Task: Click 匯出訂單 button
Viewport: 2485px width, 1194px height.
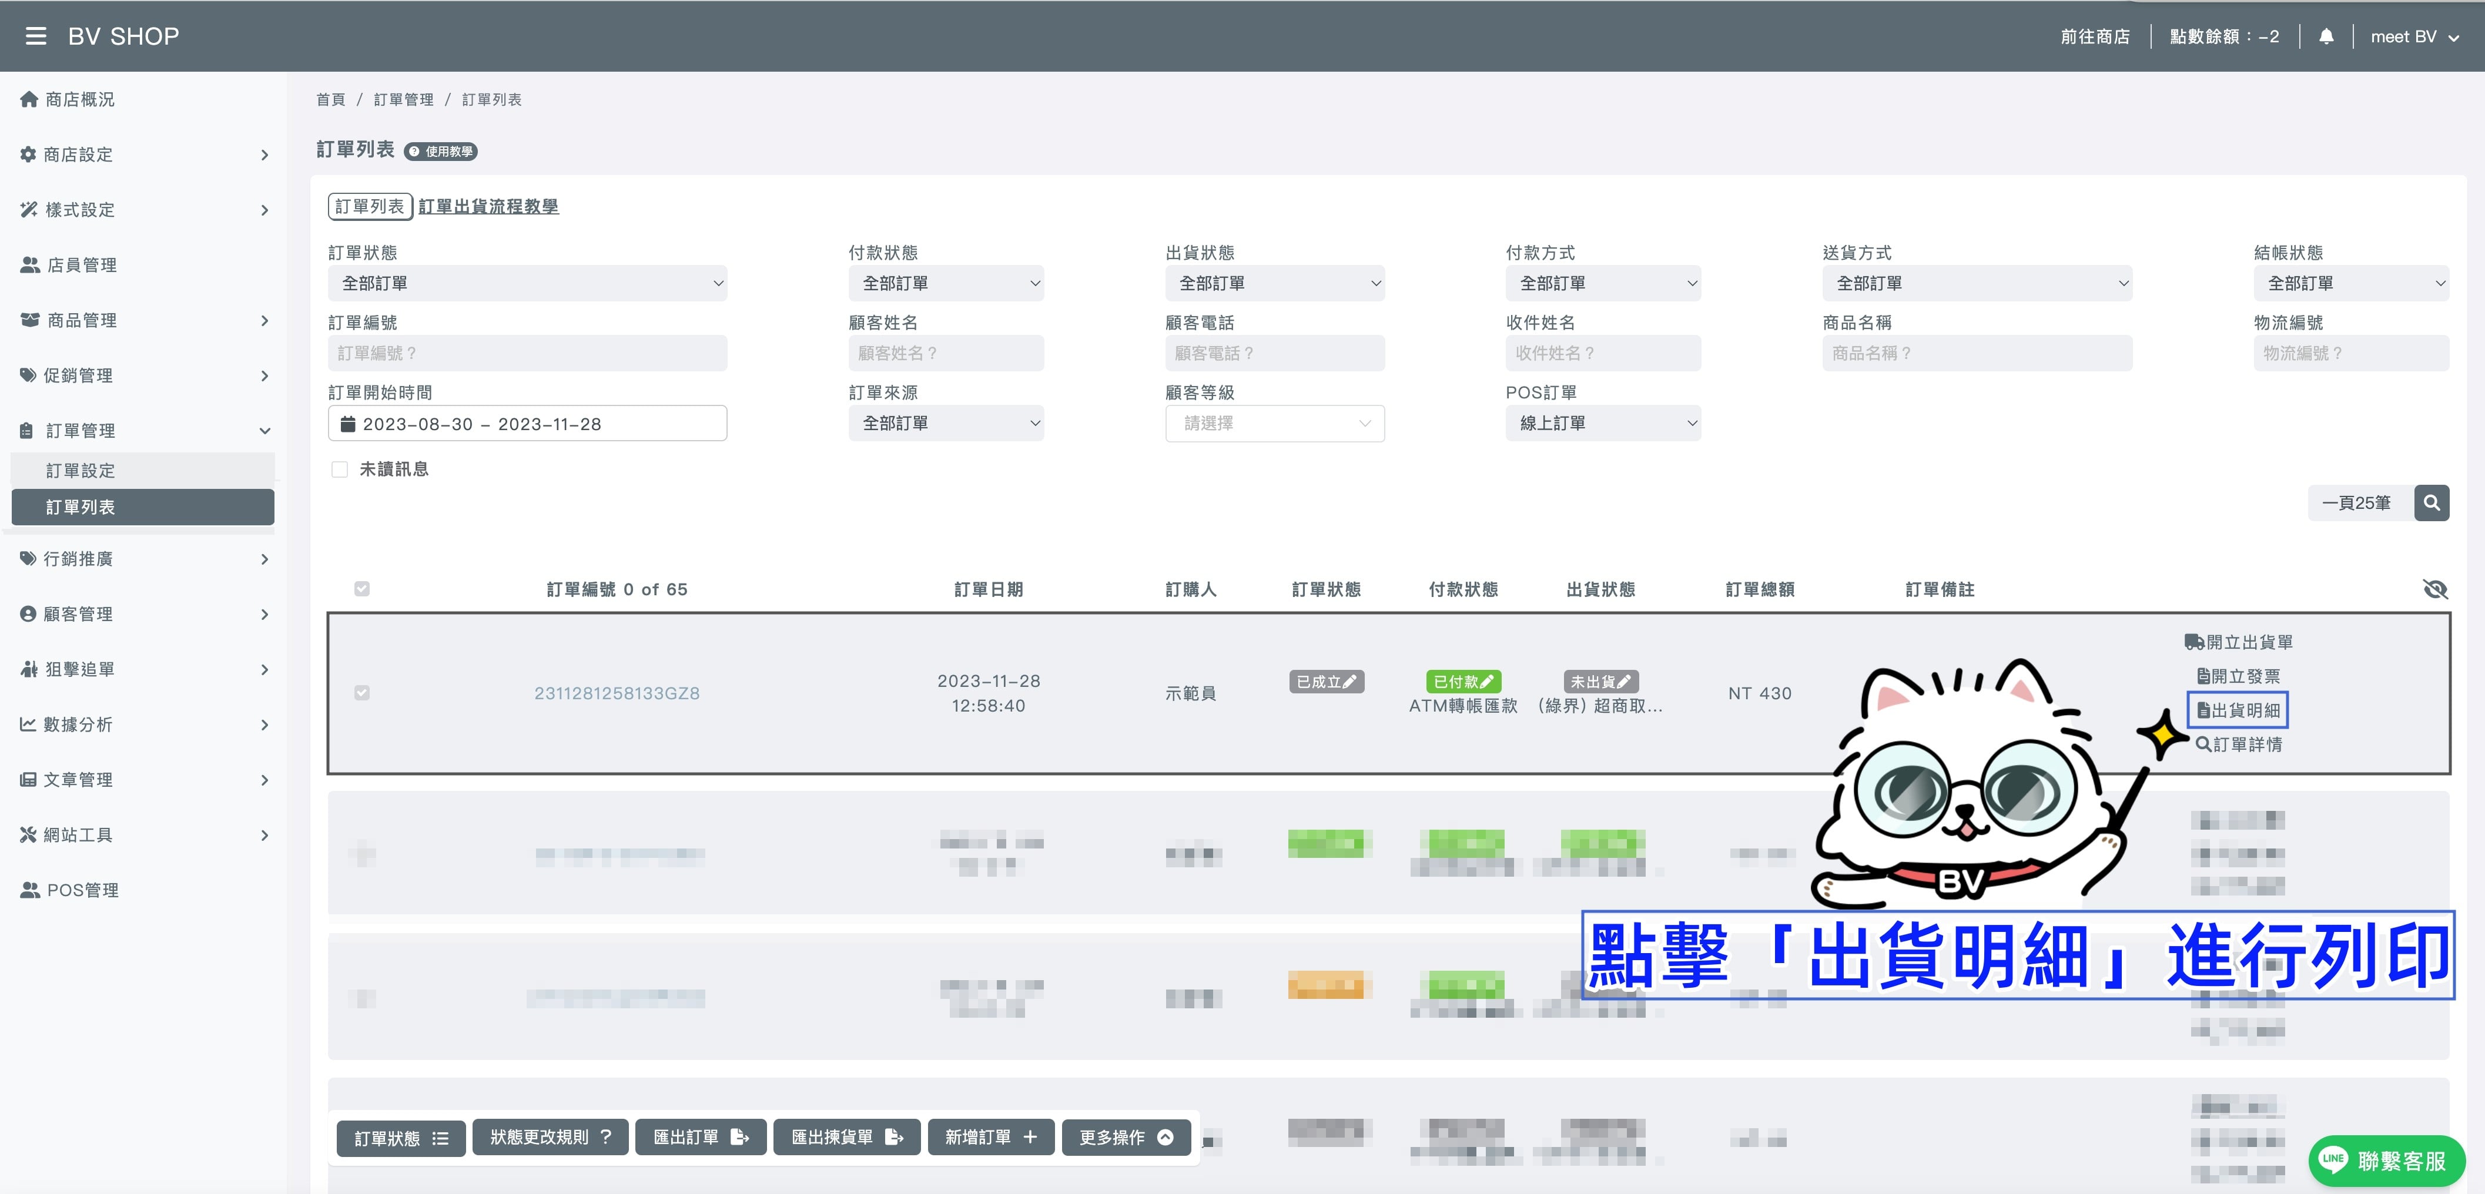Action: (x=701, y=1137)
